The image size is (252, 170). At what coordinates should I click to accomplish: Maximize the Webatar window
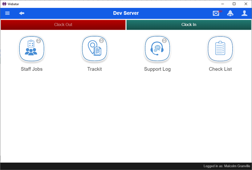(x=234, y=3)
